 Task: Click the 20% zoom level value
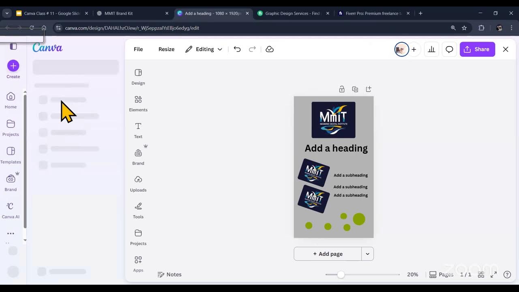[413, 275]
